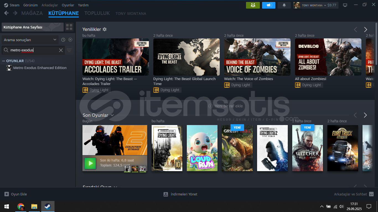The height and width of the screenshot is (212, 378).
Task: Select The Witcher Wild Hunt cover
Action: tap(307, 148)
